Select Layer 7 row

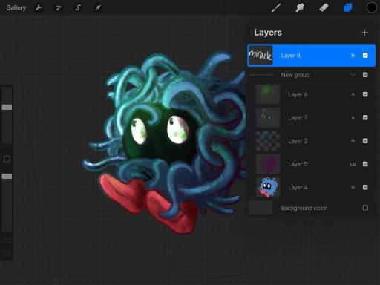point(312,117)
